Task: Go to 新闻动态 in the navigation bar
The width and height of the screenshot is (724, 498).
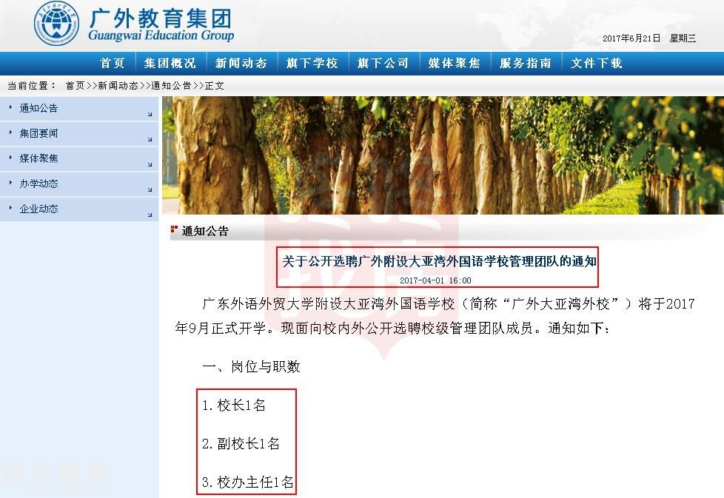Action: coord(241,63)
